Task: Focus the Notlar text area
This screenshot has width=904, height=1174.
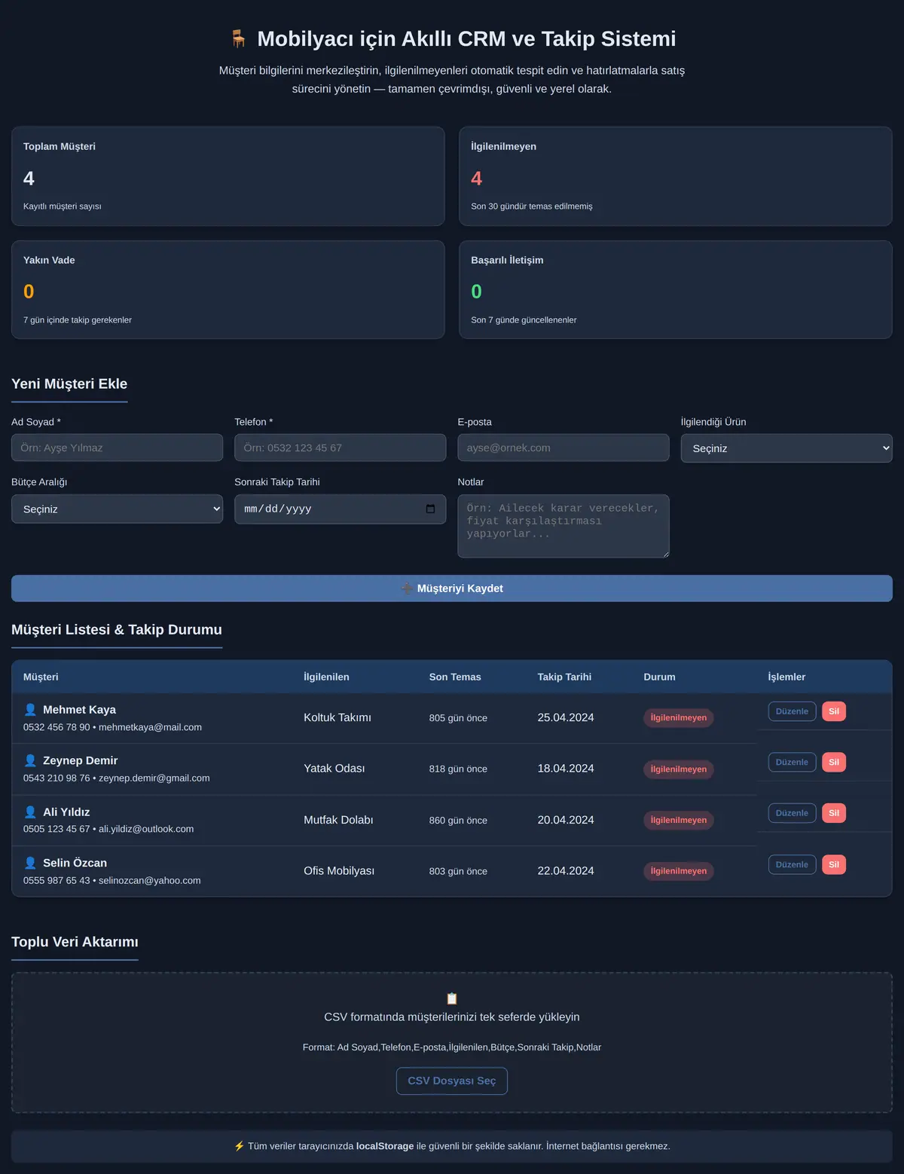Action: point(563,526)
